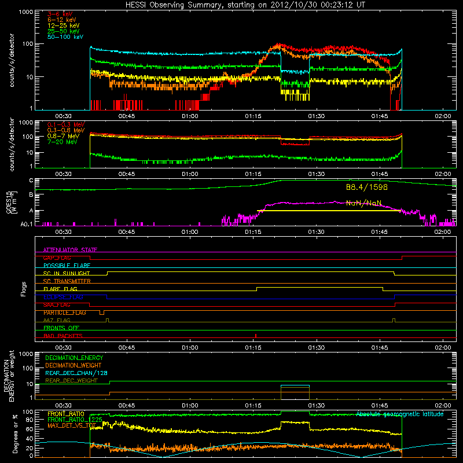Click the MAX_DET_VS_TOT legend label
This screenshot has height=463, width=463.
coord(72,425)
